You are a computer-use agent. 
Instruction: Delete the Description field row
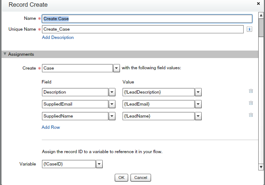click(251, 91)
